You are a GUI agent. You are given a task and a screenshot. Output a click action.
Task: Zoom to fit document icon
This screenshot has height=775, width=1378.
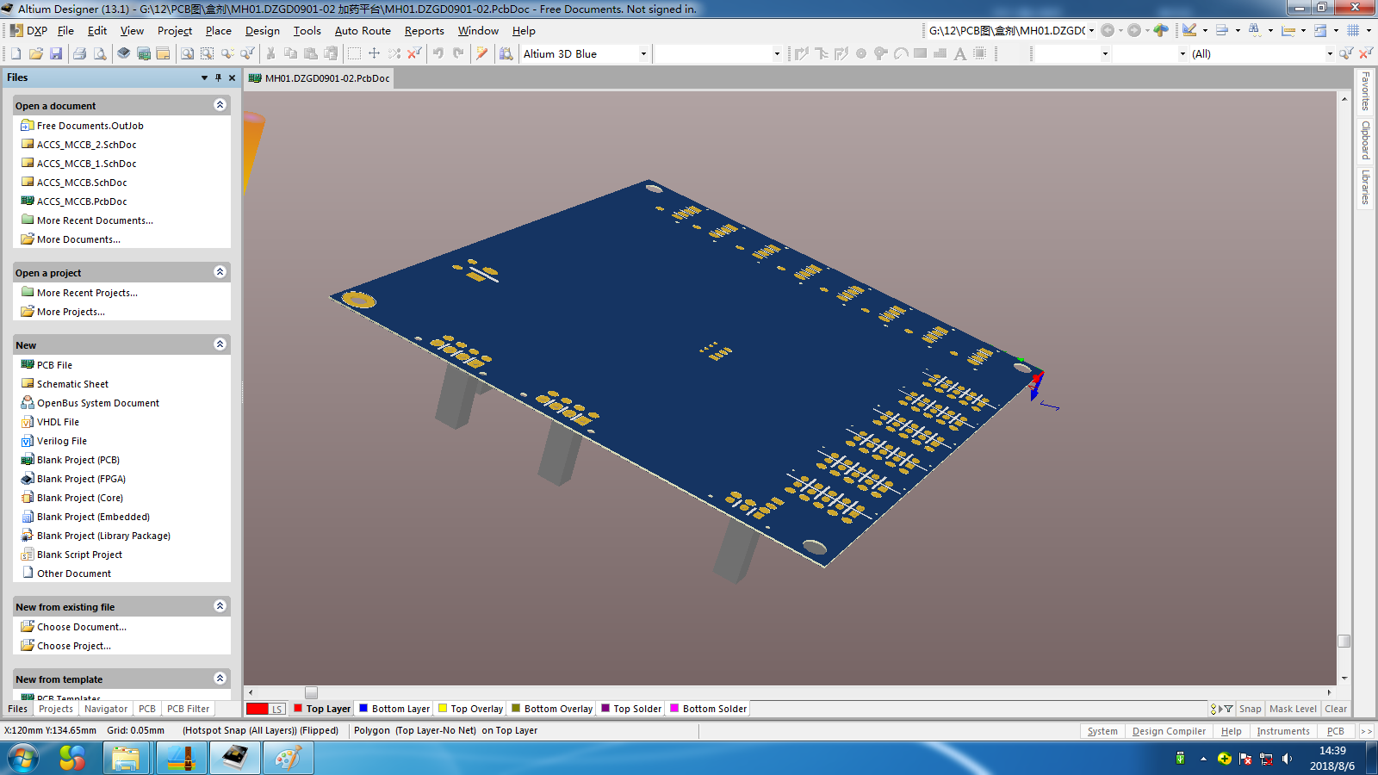pos(187,53)
